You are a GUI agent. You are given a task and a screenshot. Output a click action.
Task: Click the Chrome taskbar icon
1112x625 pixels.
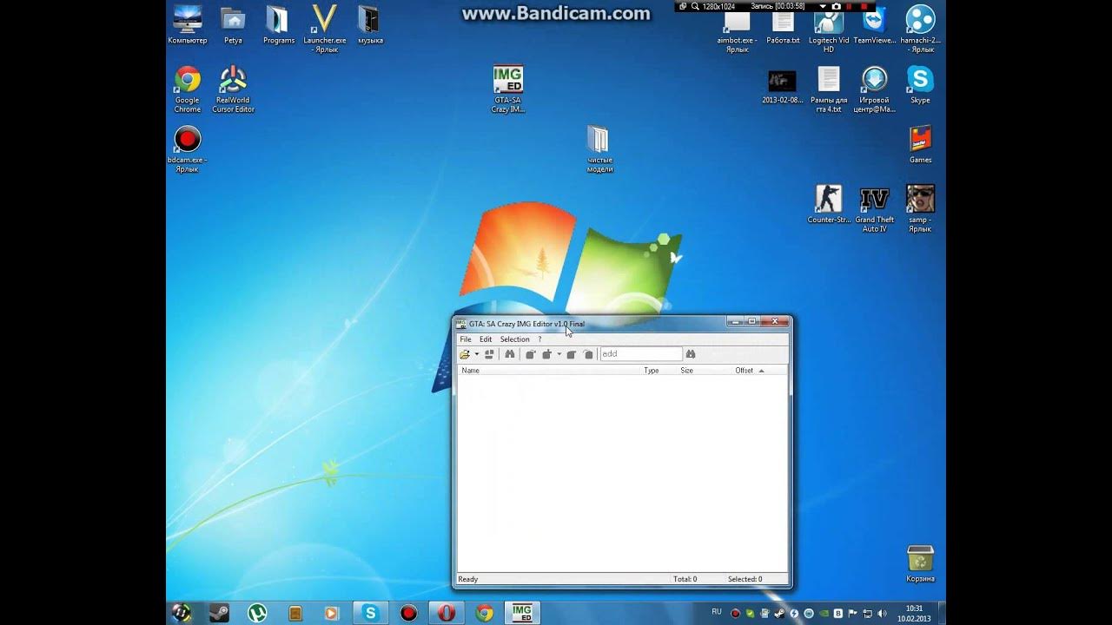point(485,613)
